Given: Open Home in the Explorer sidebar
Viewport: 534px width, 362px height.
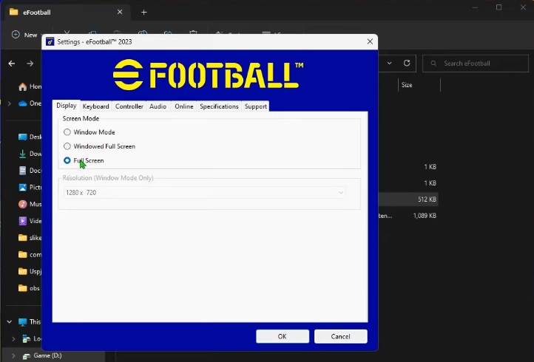Looking at the screenshot, I should (30, 86).
